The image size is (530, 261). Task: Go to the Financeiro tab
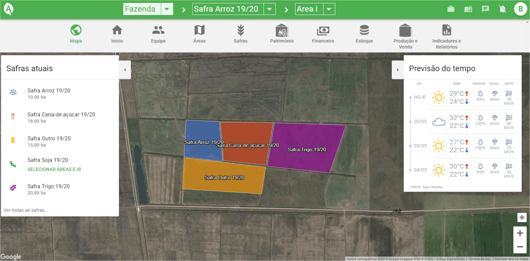click(323, 34)
